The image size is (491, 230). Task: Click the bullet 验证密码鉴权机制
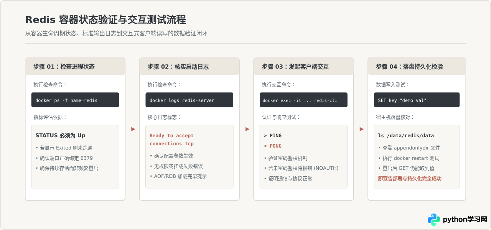point(286,158)
